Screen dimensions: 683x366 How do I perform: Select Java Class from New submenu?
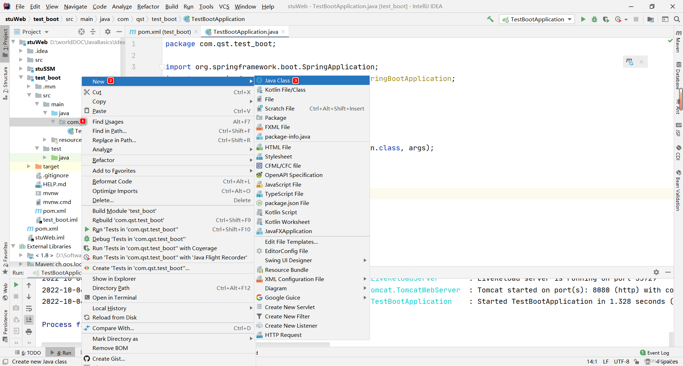pyautogui.click(x=312, y=81)
